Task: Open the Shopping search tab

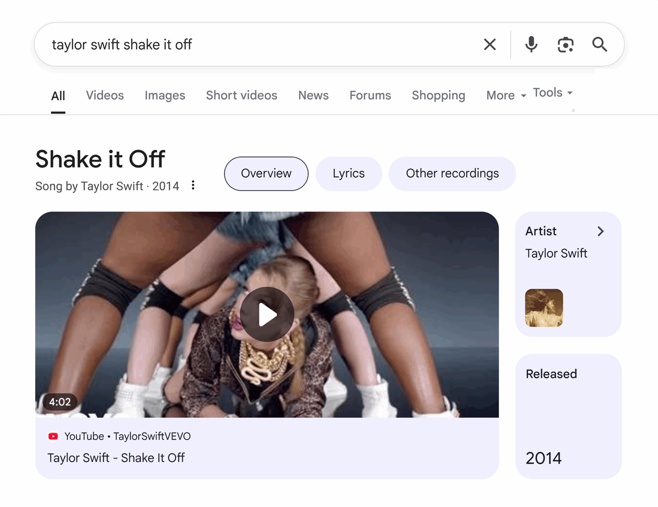Action: (x=438, y=95)
